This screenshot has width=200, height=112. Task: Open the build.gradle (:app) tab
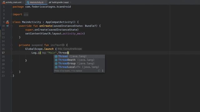click(x=60, y=2)
